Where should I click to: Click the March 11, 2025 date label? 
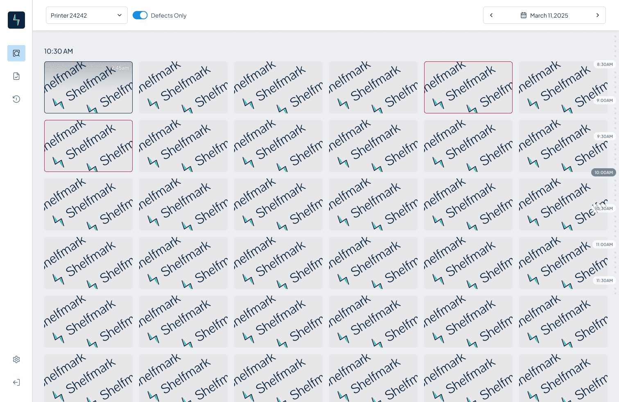coord(549,16)
